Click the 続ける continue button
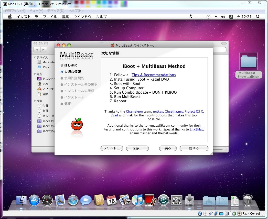This screenshot has width=268, height=219. click(194, 148)
